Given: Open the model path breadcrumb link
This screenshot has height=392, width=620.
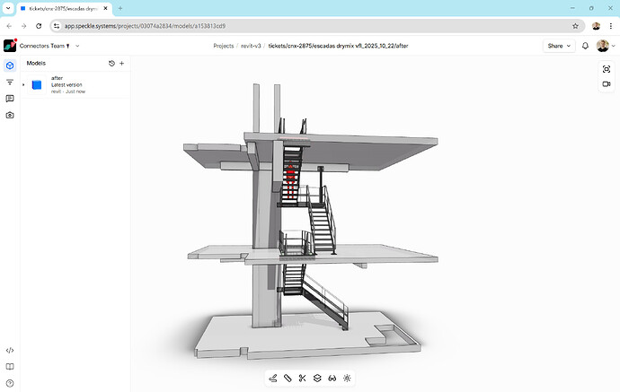Looking at the screenshot, I should point(338,46).
